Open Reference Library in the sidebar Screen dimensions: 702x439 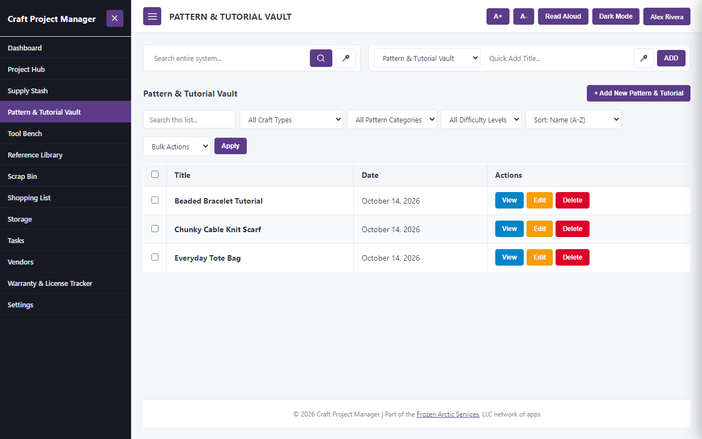[65, 155]
